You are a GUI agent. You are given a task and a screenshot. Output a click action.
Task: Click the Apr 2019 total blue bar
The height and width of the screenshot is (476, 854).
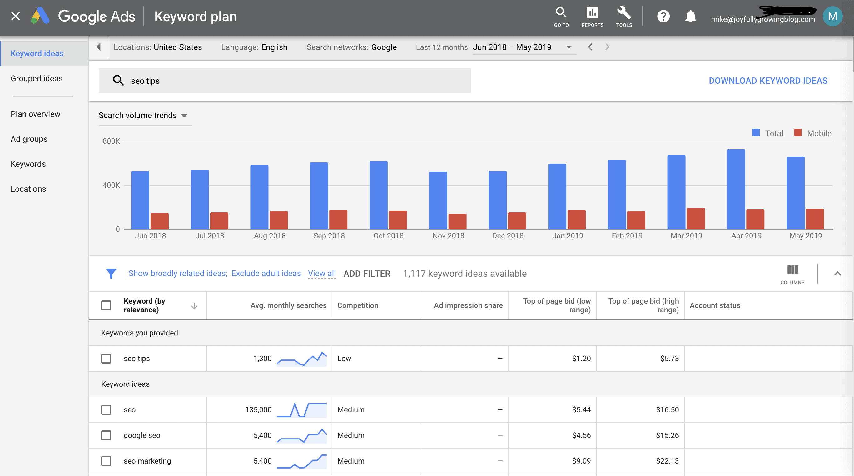tap(736, 189)
